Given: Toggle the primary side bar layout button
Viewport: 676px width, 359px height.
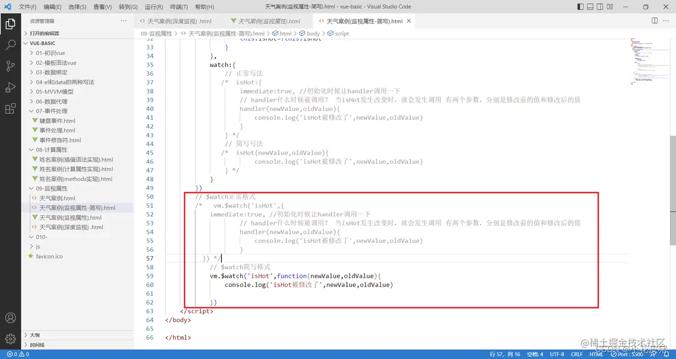Looking at the screenshot, I should click(x=580, y=7).
